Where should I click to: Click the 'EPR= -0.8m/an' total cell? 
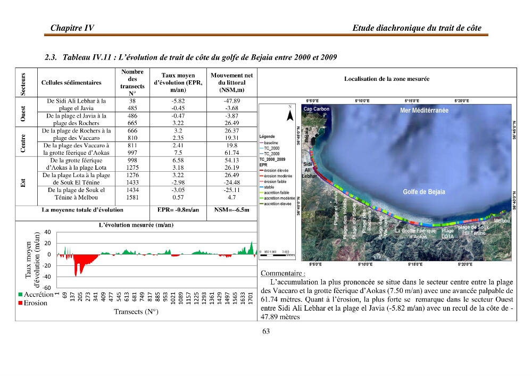click(x=178, y=210)
